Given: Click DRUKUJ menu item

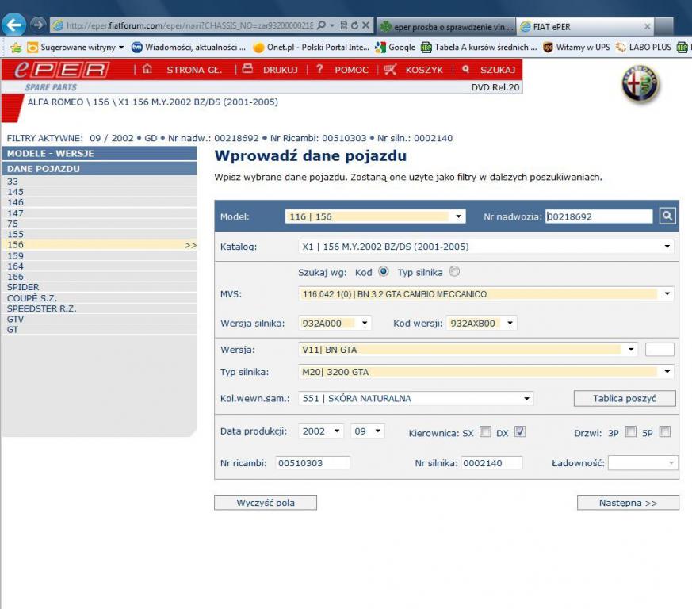Looking at the screenshot, I should point(281,70).
